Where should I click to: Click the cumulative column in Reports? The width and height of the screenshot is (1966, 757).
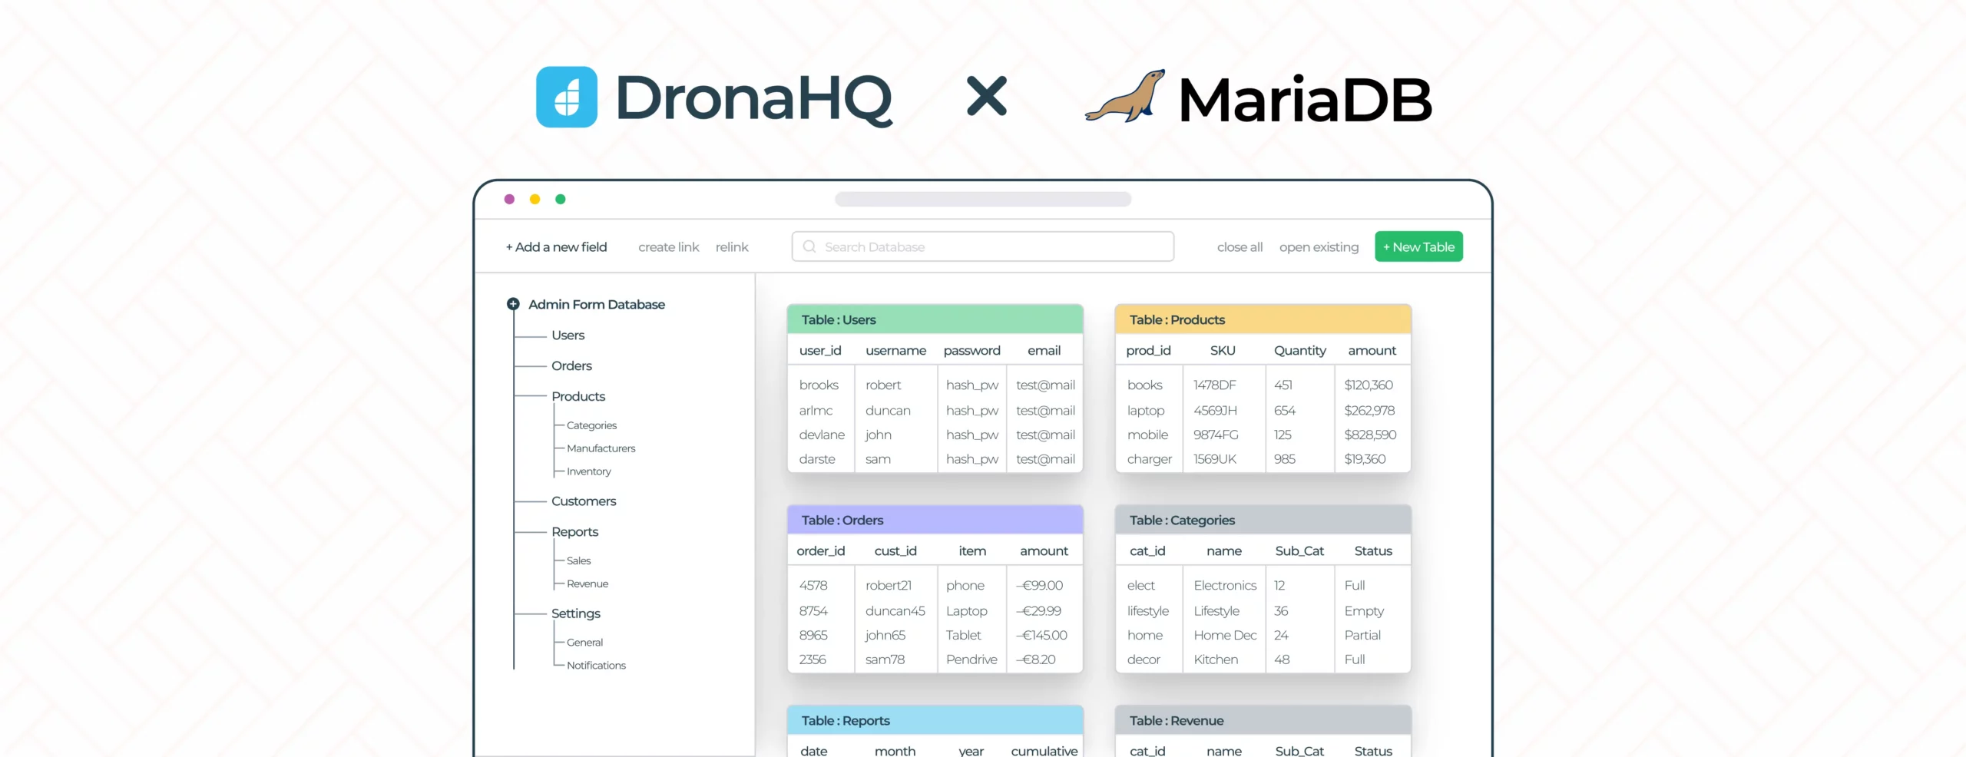[x=1044, y=750]
